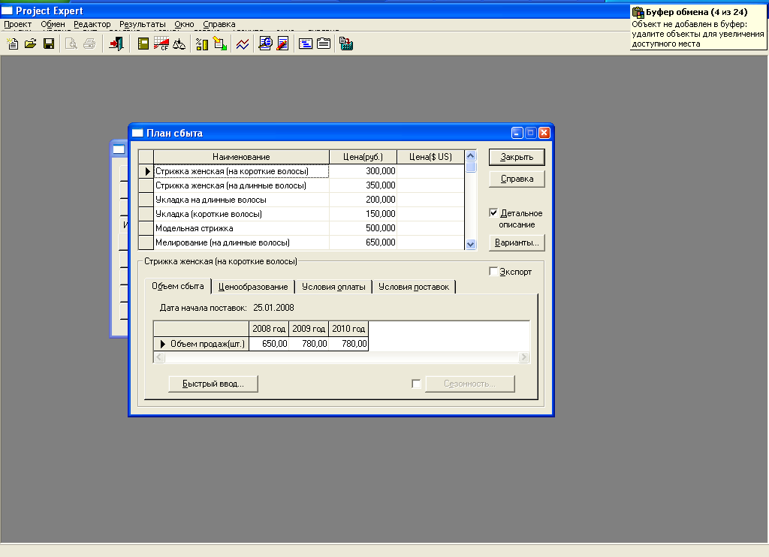769x557 pixels.
Task: Click the Цена(руб.) column header
Action: (x=363, y=157)
